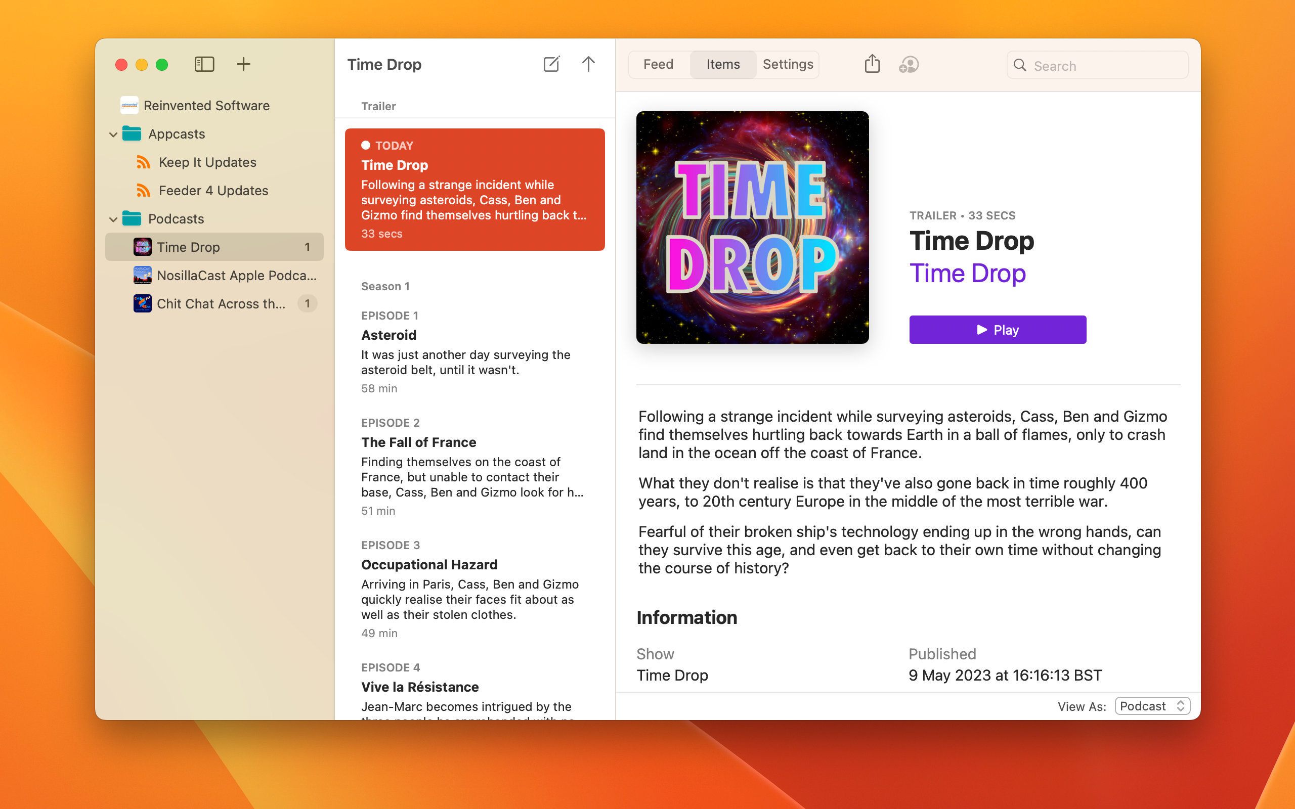This screenshot has height=809, width=1295.
Task: Collapse the Podcasts folder
Action: click(113, 219)
